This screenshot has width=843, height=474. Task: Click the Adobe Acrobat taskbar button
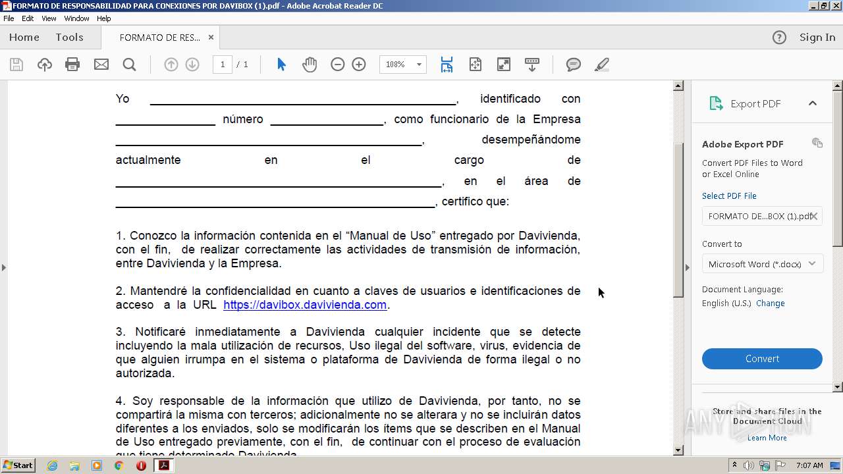[163, 465]
